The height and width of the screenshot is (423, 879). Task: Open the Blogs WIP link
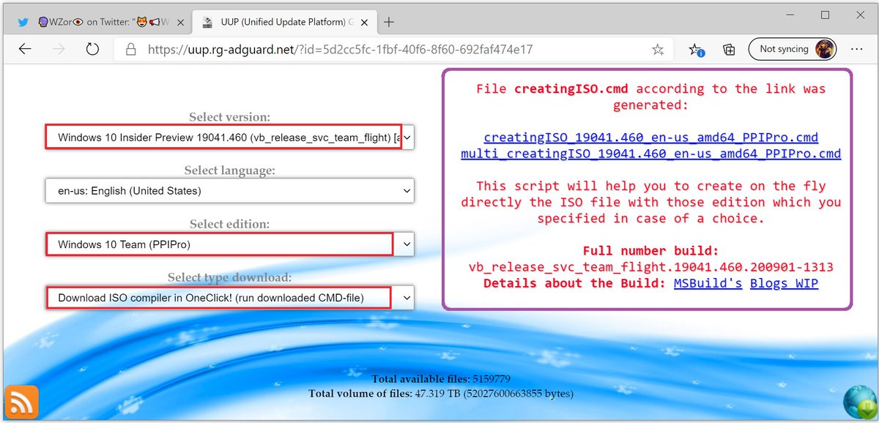pyautogui.click(x=784, y=283)
